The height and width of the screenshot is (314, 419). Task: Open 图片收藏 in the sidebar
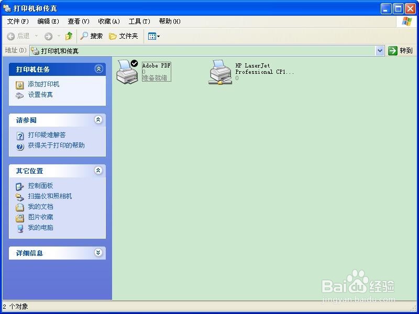[x=40, y=217]
